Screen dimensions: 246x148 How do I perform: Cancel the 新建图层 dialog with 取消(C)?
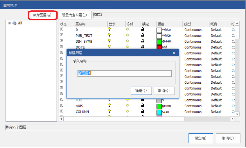pos(164,91)
